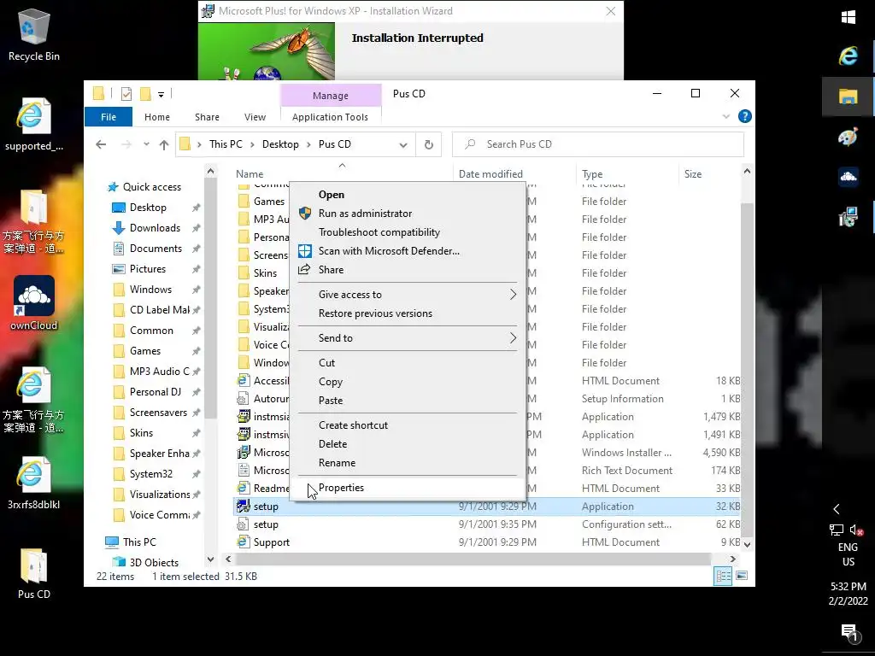The image size is (875, 656).
Task: Click the Explorer help question mark icon
Action: (x=744, y=116)
